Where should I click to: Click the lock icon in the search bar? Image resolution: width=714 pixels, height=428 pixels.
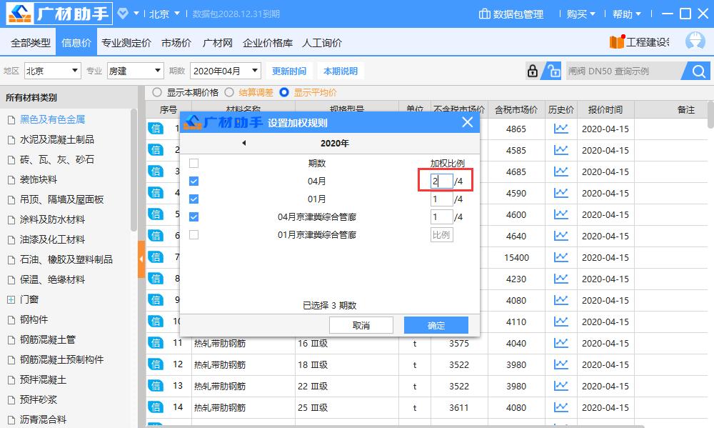[534, 71]
